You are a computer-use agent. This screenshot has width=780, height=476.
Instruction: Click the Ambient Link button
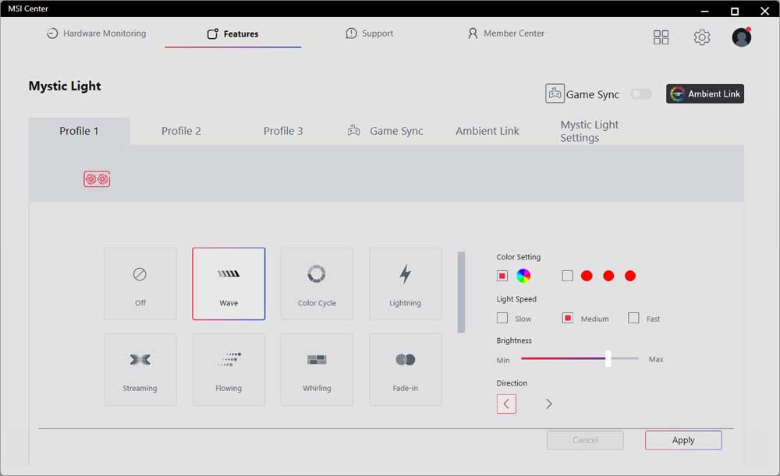[705, 94]
